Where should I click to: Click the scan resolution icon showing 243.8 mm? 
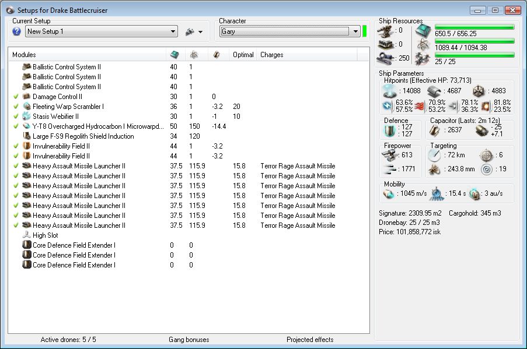434,170
